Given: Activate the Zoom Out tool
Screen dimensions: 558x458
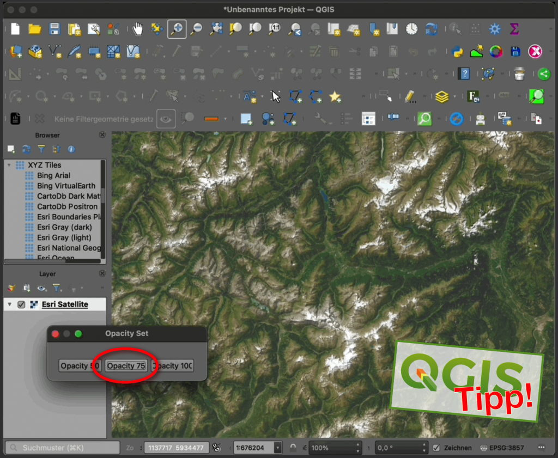Looking at the screenshot, I should [196, 29].
